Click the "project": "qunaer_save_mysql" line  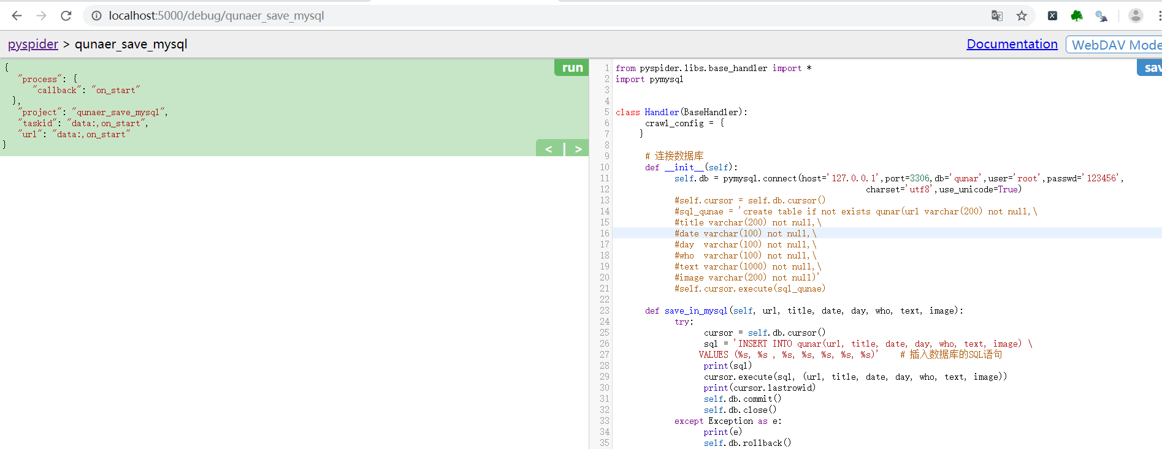[x=93, y=112]
